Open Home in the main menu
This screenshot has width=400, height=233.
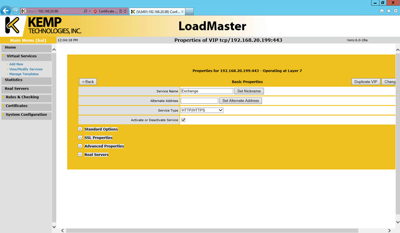[26, 48]
